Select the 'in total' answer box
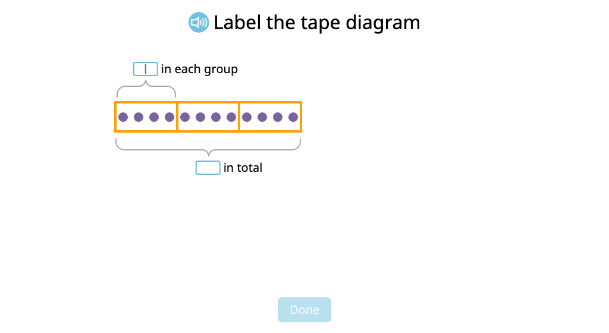The image size is (609, 333). pos(208,168)
